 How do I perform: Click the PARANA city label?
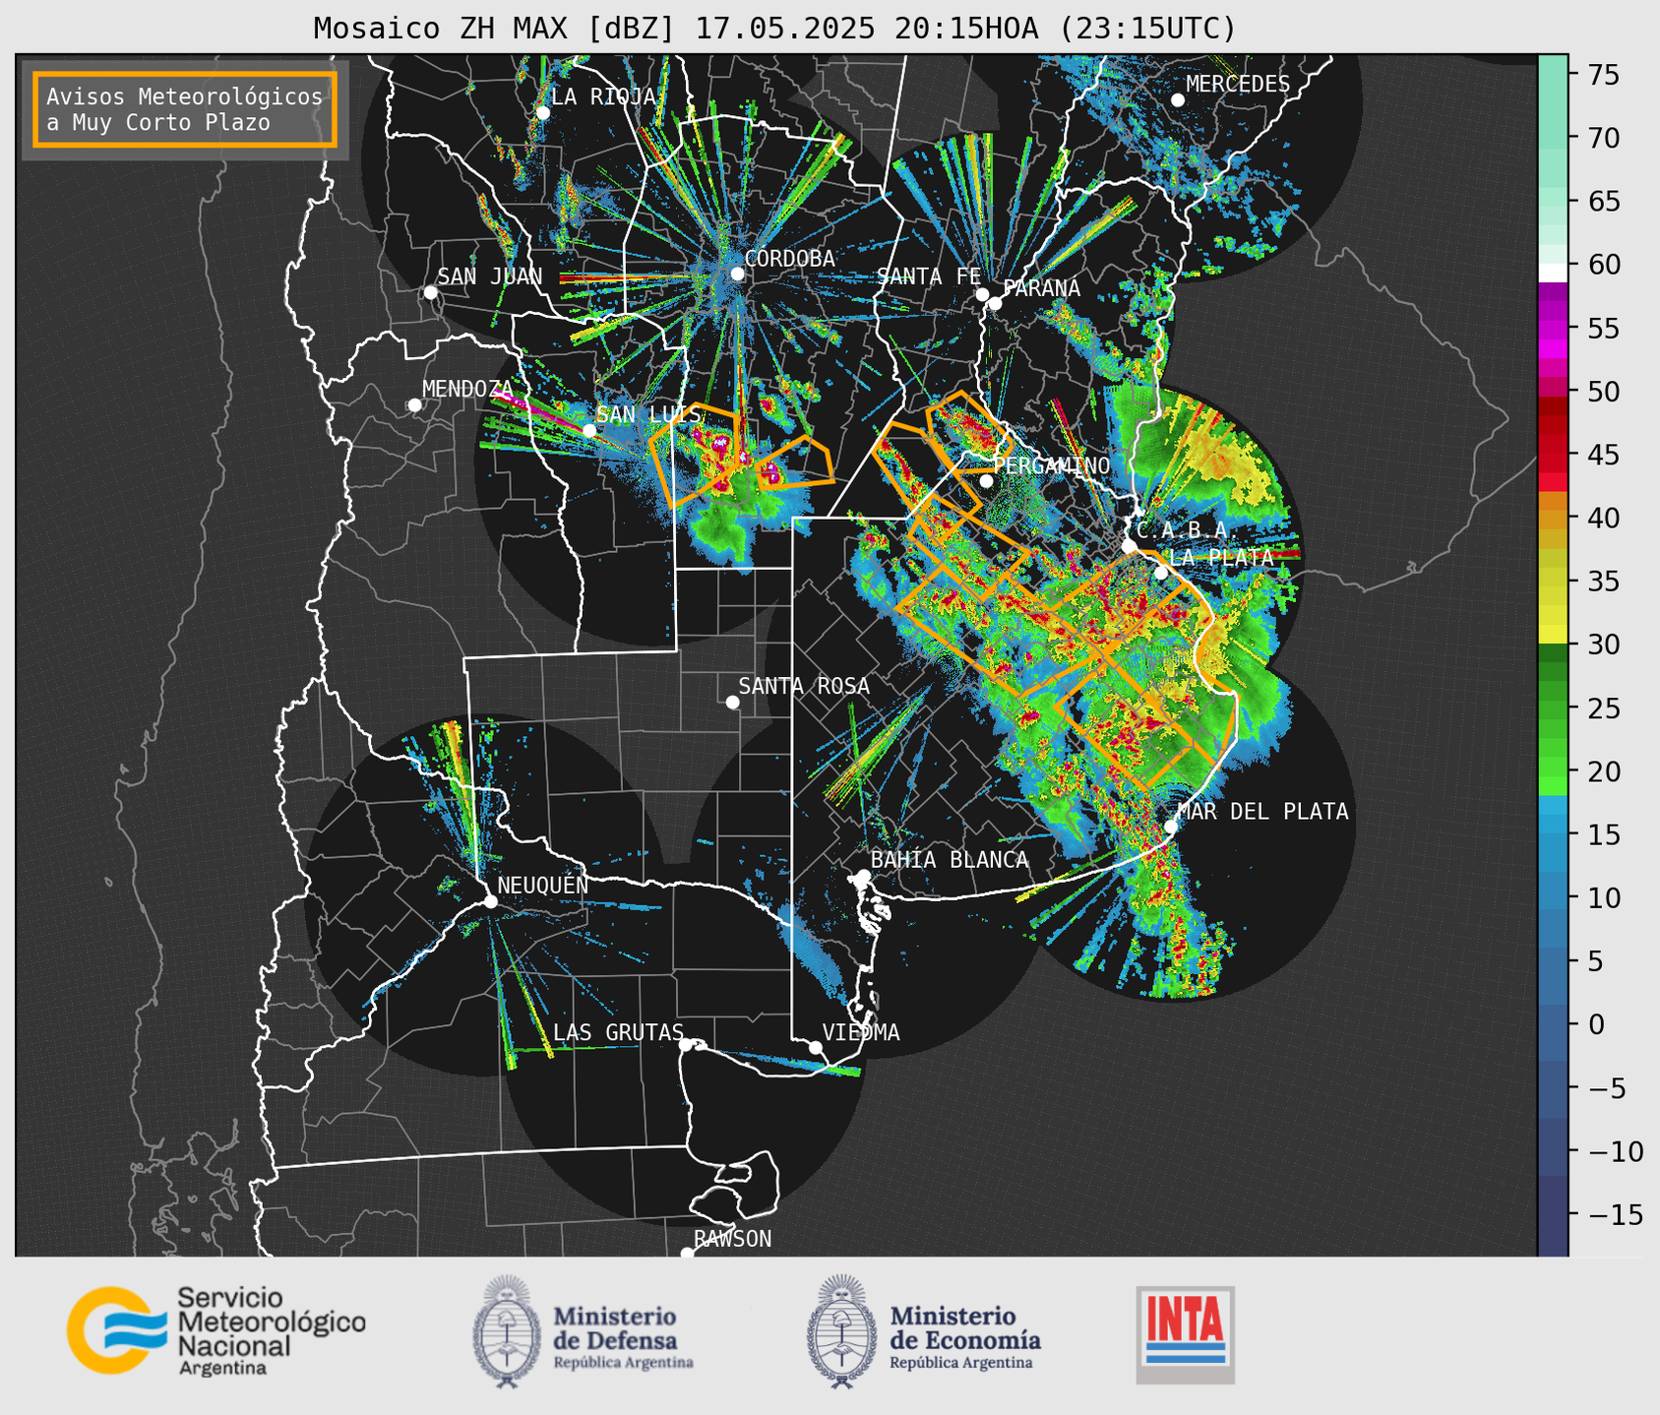coord(1041,288)
